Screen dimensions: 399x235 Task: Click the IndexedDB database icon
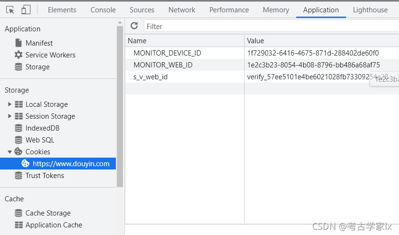pyautogui.click(x=19, y=128)
